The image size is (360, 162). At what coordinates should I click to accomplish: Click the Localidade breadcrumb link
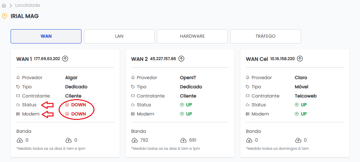pyautogui.click(x=28, y=5)
